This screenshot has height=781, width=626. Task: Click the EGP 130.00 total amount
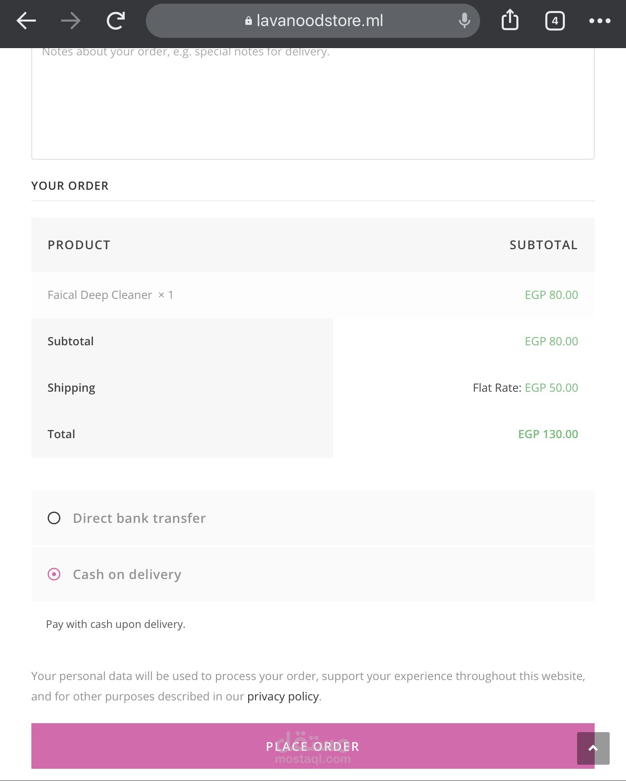point(548,434)
